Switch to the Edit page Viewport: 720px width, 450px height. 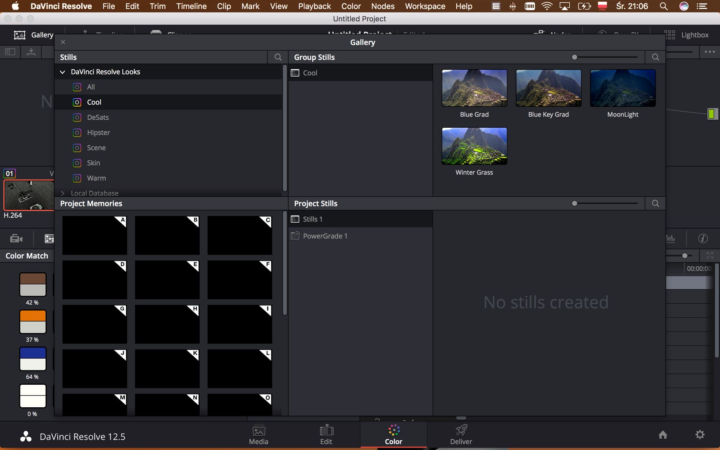(326, 435)
